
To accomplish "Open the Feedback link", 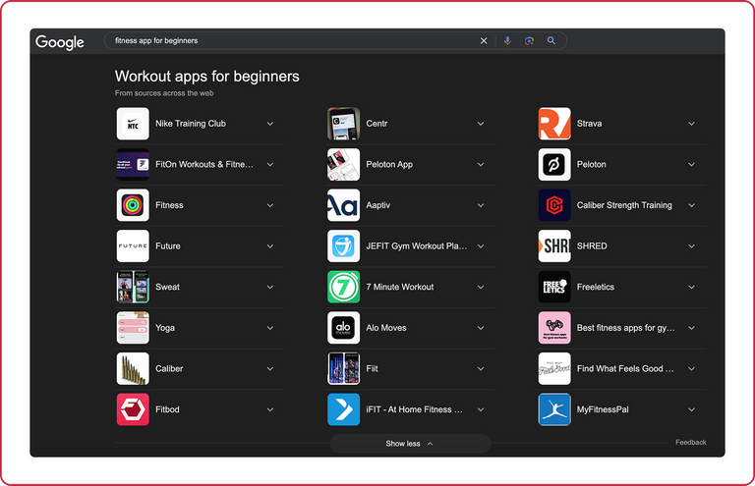I will [690, 442].
